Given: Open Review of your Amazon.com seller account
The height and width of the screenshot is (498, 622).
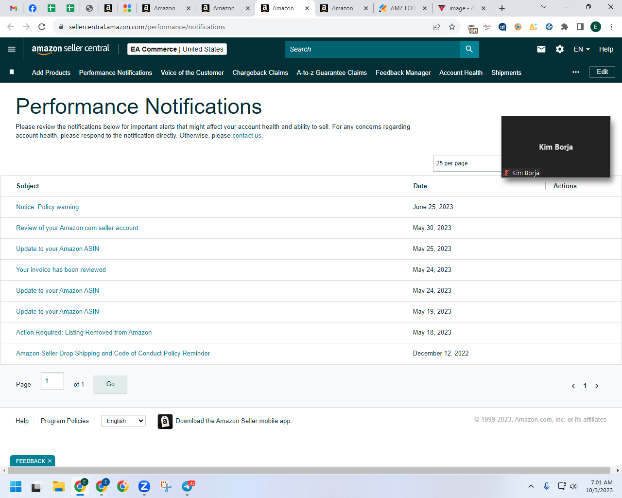Looking at the screenshot, I should 77,228.
